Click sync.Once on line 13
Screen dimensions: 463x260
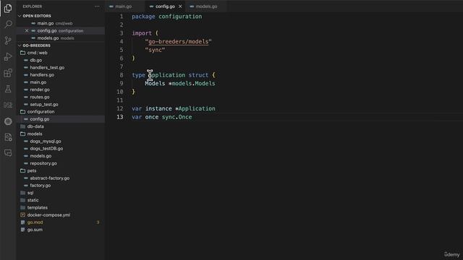click(177, 117)
